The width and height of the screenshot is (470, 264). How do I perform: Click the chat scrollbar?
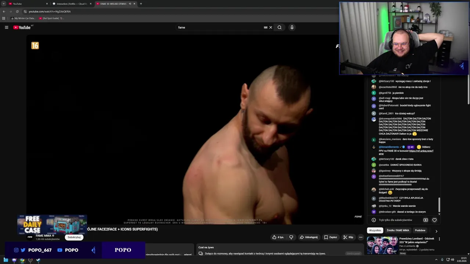click(x=439, y=205)
